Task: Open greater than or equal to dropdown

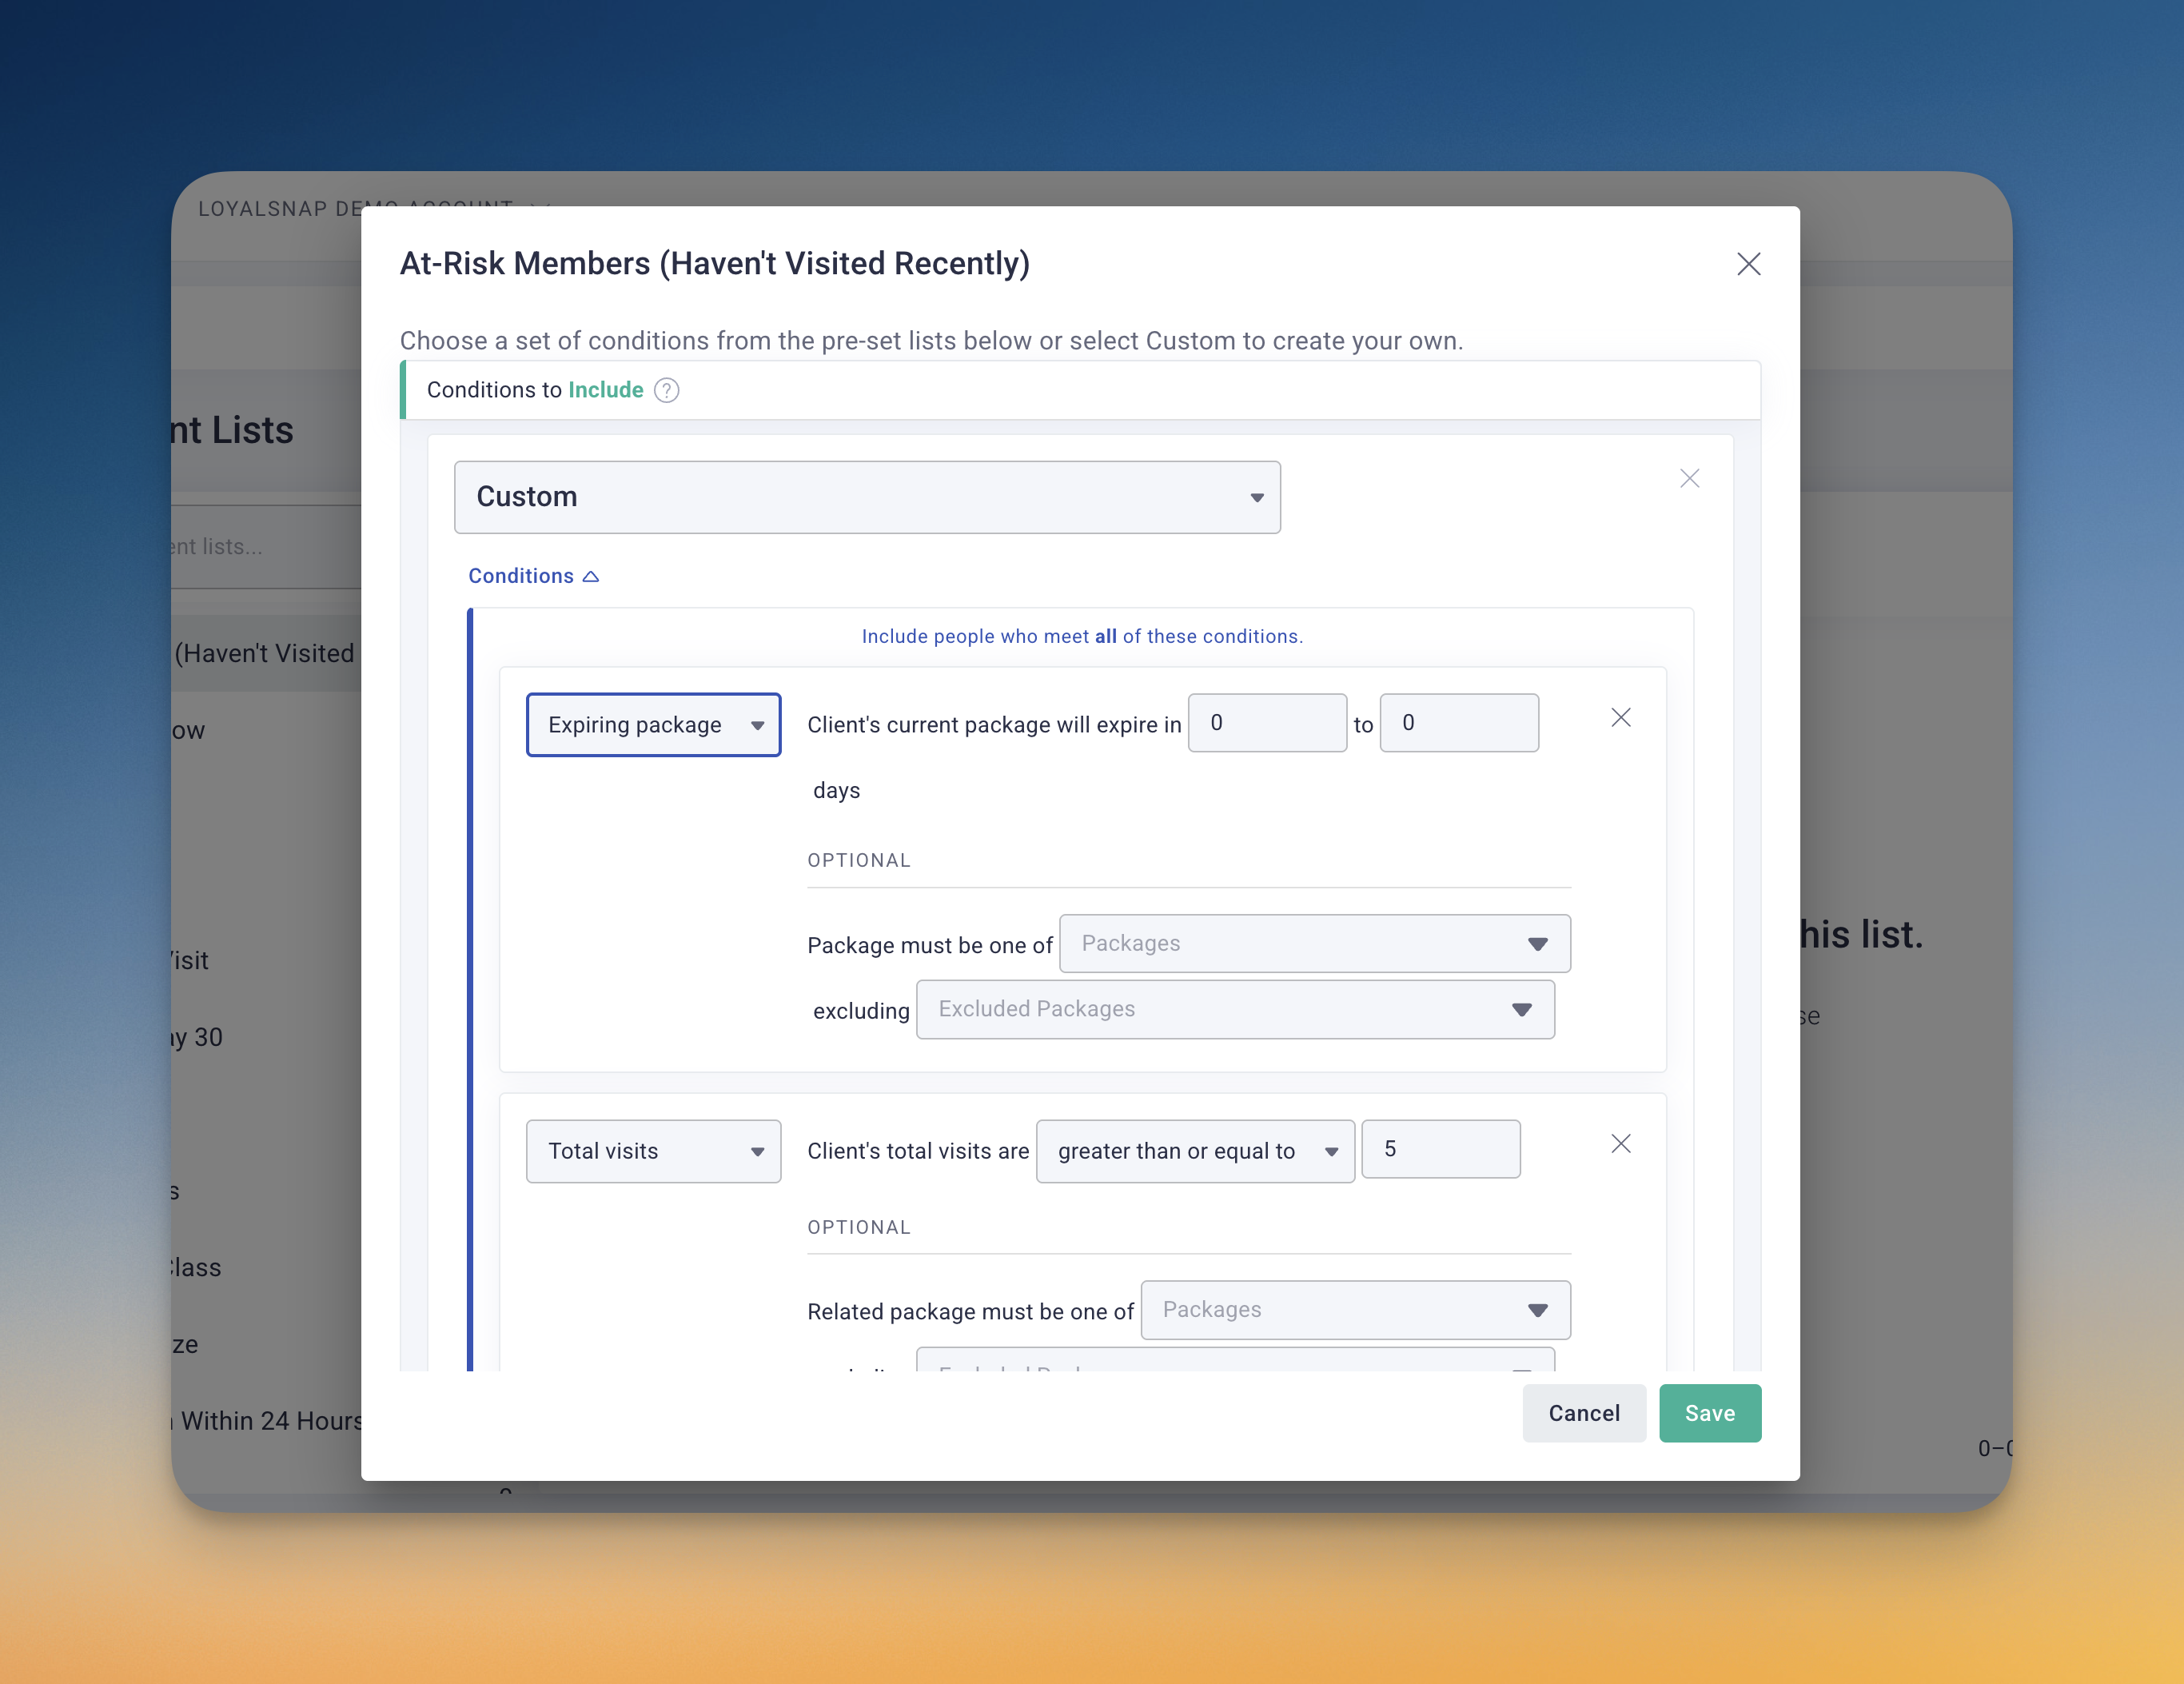Action: coord(1195,1151)
